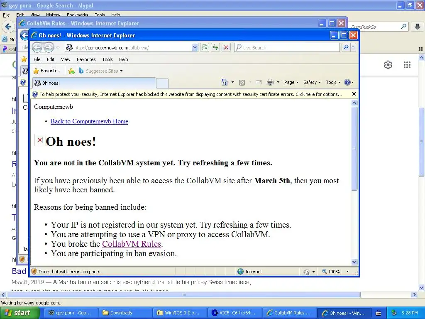Open Google settings gear icon in Mypal

[x=388, y=65]
